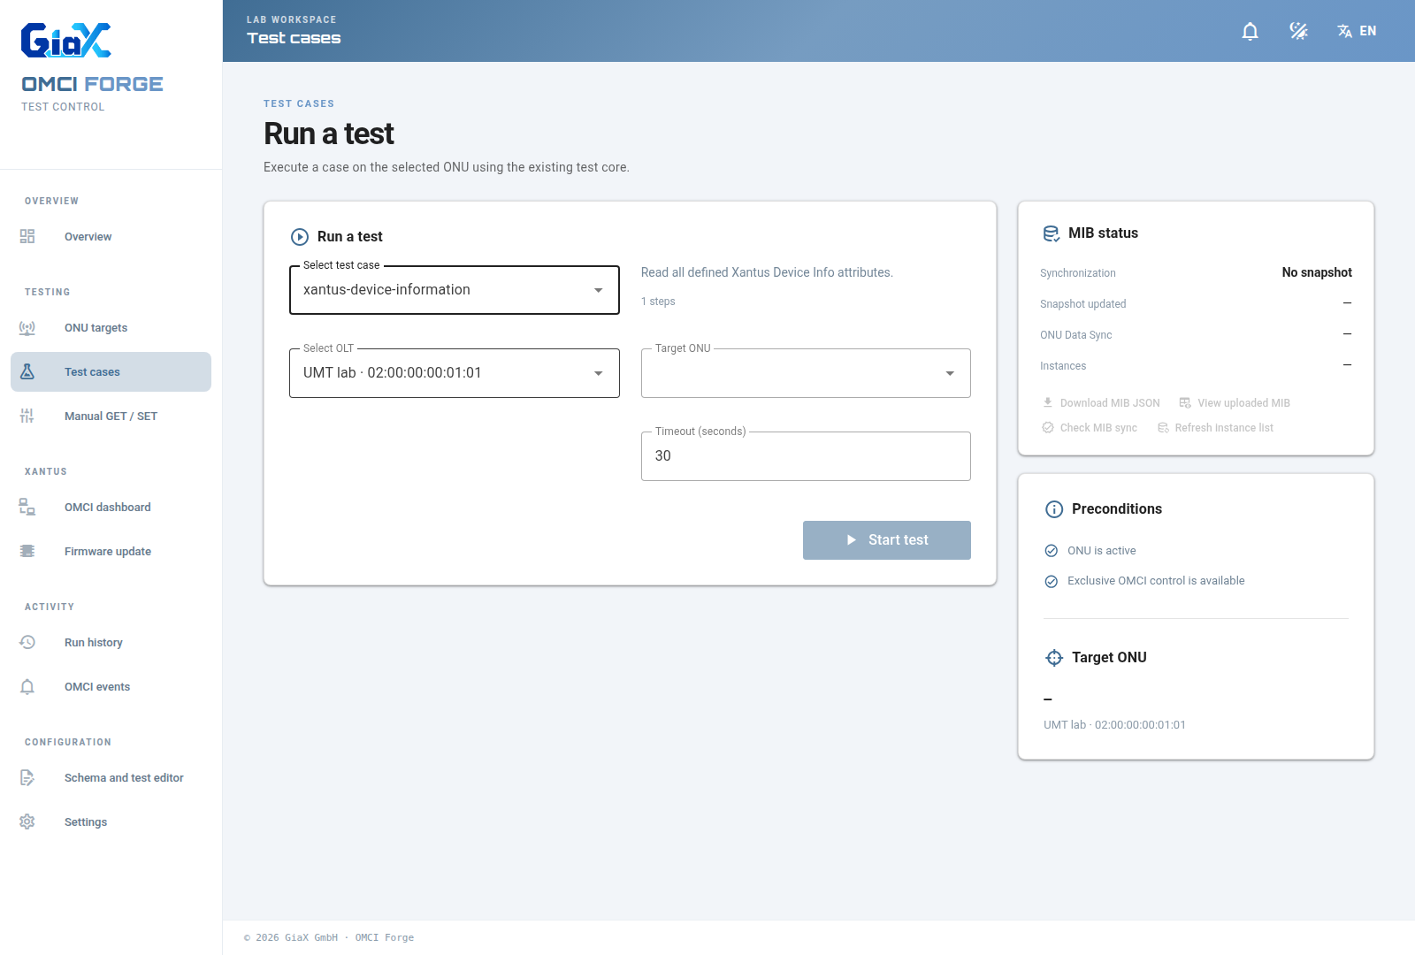Viewport: 1415px width, 955px height.
Task: Click the Start test button
Action: pyautogui.click(x=887, y=540)
